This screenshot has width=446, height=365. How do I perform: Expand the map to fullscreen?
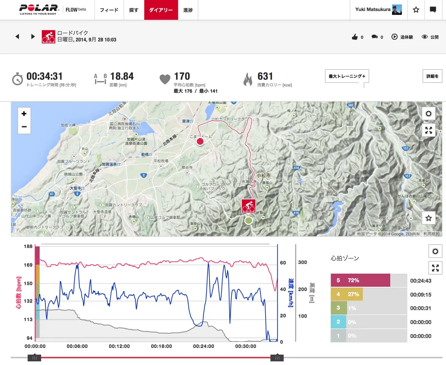[x=428, y=130]
